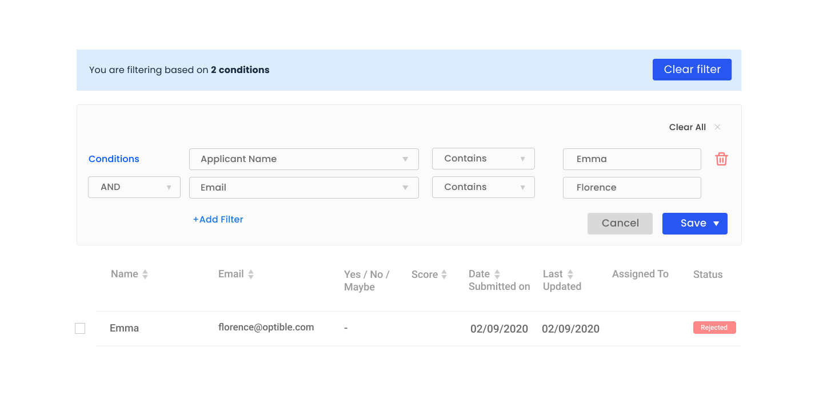Open first row Contains operator dropdown
The width and height of the screenshot is (823, 396).
point(483,159)
